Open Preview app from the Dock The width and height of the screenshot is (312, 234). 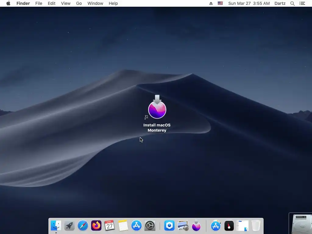[183, 226]
